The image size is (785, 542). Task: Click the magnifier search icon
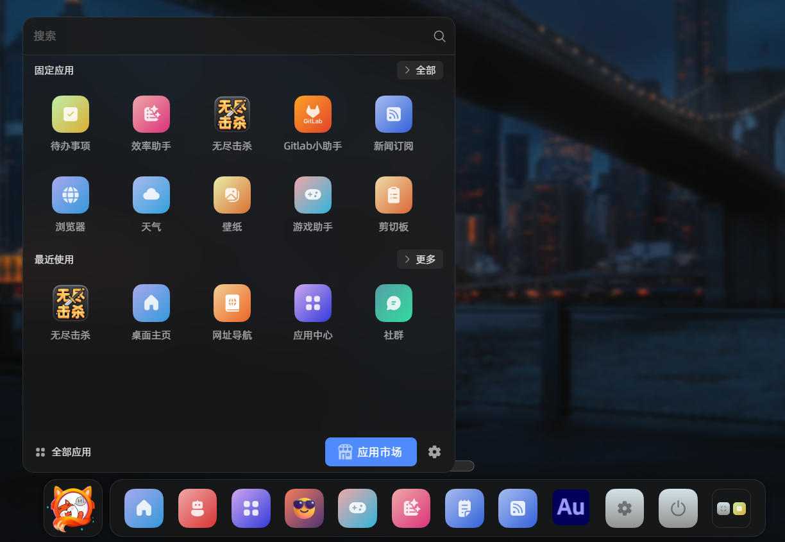click(x=439, y=37)
